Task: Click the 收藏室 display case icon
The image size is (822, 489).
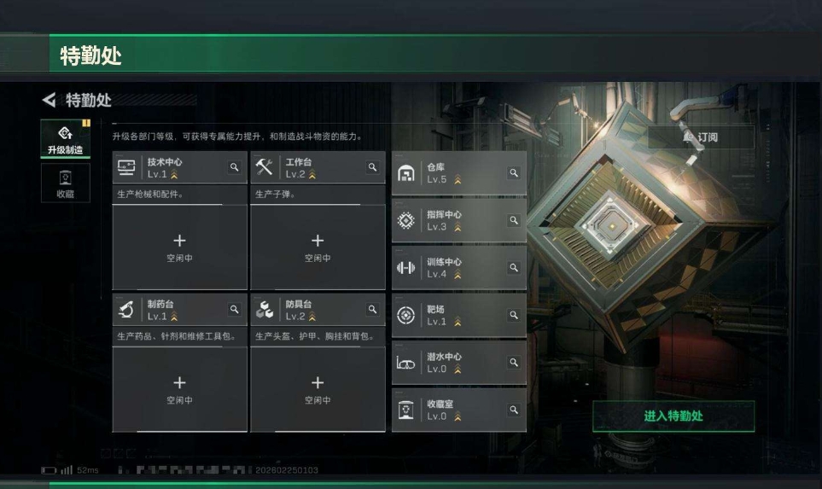Action: [x=405, y=410]
